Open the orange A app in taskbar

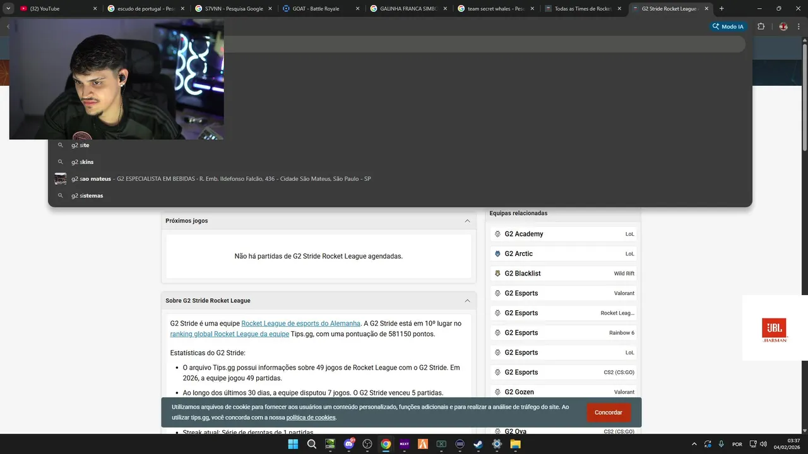coord(423,444)
